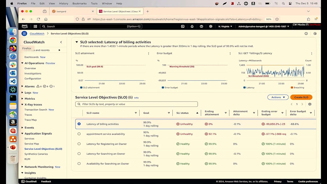Open the AWS services grid menu
The height and width of the screenshot is (184, 327).
coord(35,26)
